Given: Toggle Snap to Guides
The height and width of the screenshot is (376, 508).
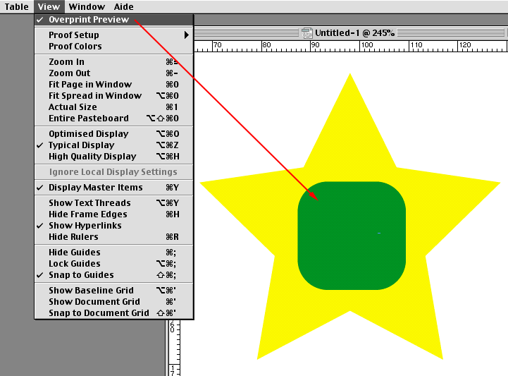Looking at the screenshot, I should click(114, 275).
